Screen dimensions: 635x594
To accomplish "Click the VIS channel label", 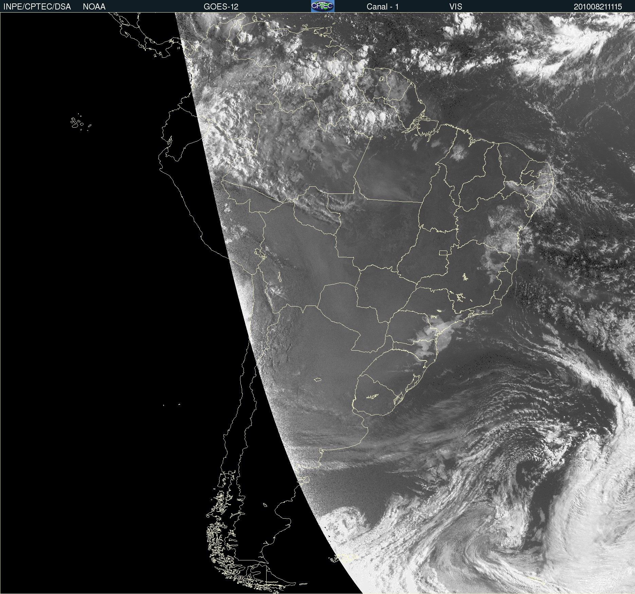I will pyautogui.click(x=456, y=7).
